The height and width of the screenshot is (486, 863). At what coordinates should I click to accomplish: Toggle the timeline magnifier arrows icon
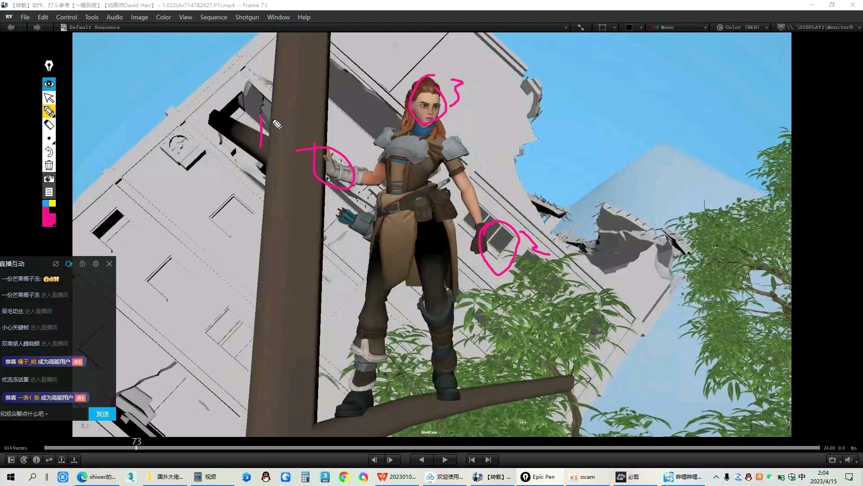click(x=49, y=460)
